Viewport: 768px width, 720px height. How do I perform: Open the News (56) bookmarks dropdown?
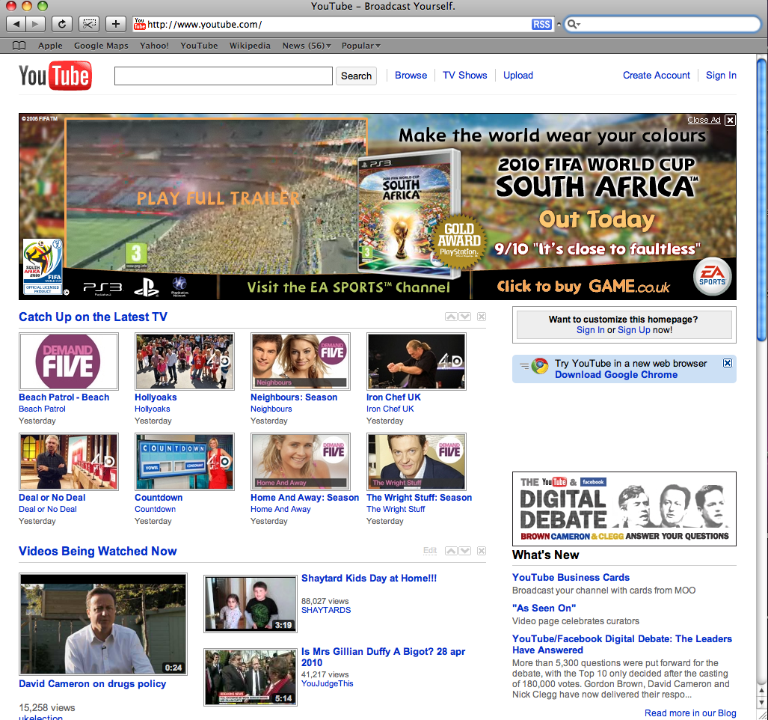tap(307, 46)
